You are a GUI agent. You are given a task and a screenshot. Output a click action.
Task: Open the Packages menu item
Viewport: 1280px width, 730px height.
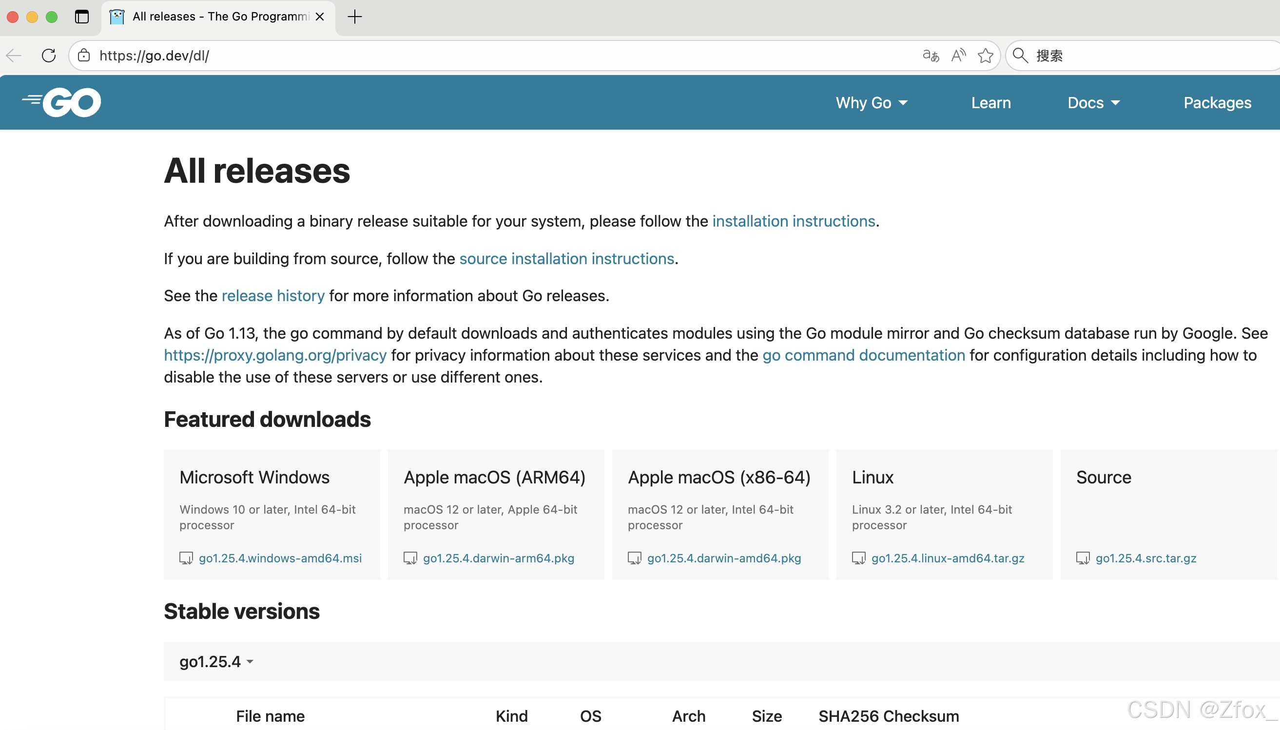1217,103
